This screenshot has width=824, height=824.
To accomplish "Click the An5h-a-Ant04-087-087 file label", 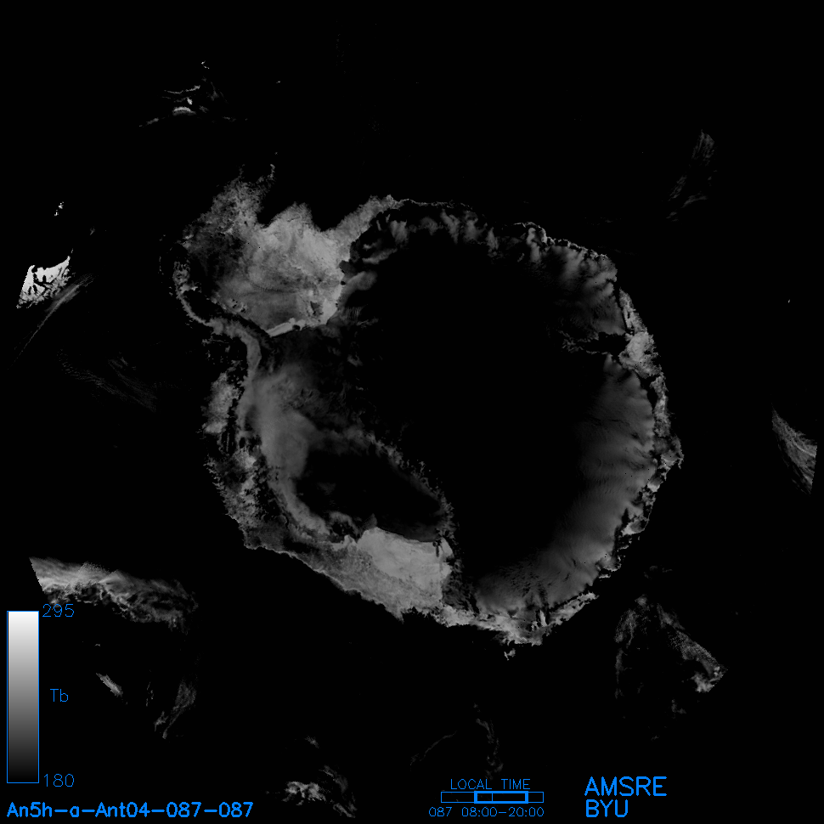I will [130, 810].
